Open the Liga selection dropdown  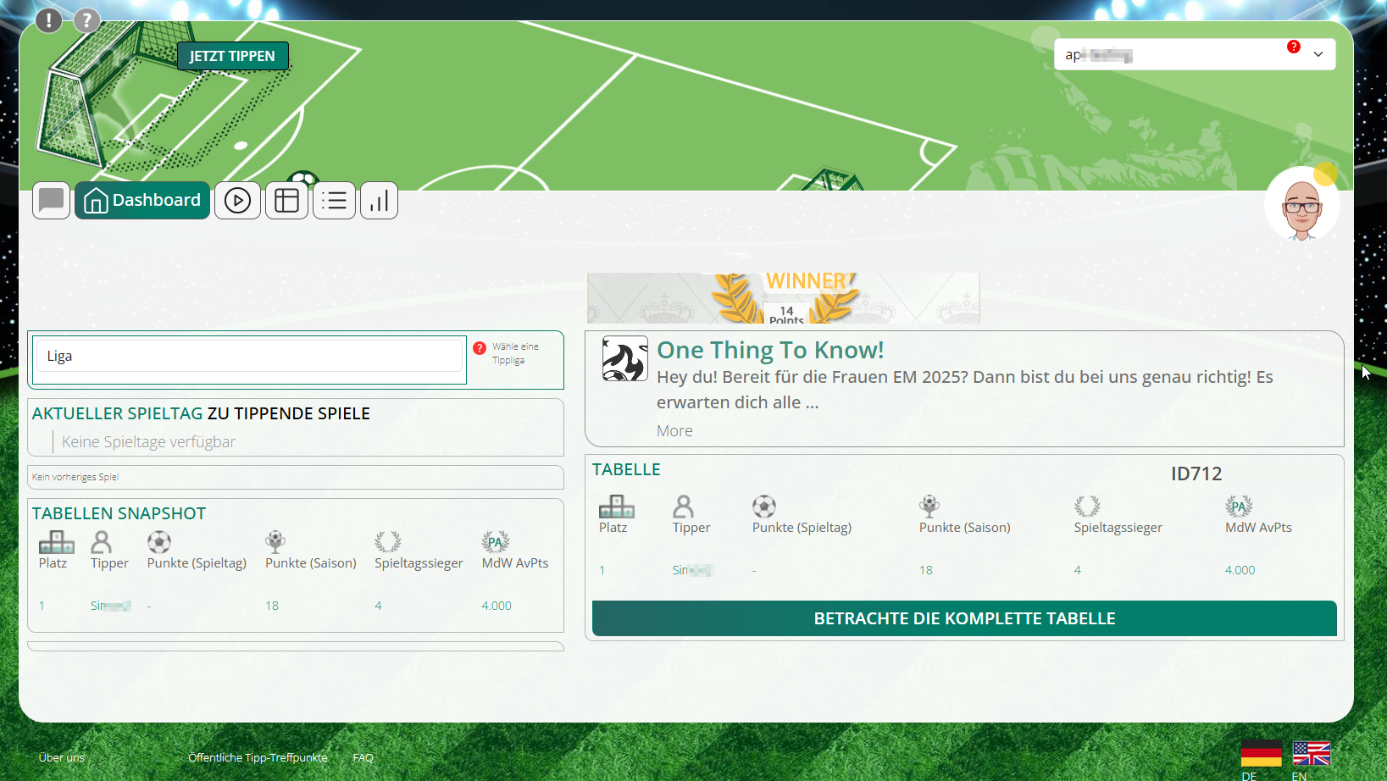tap(249, 356)
